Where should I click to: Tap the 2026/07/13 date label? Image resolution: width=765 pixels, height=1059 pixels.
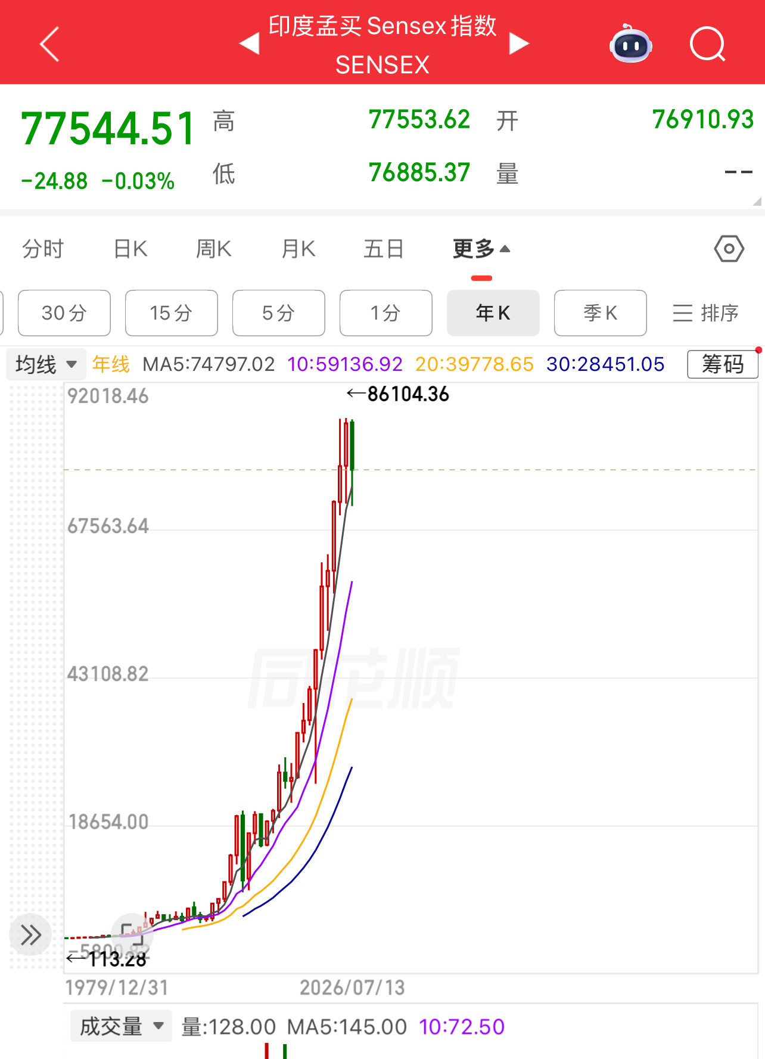352,988
